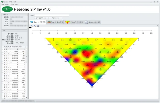Click the data table scroll down arrow

click(x=27, y=98)
